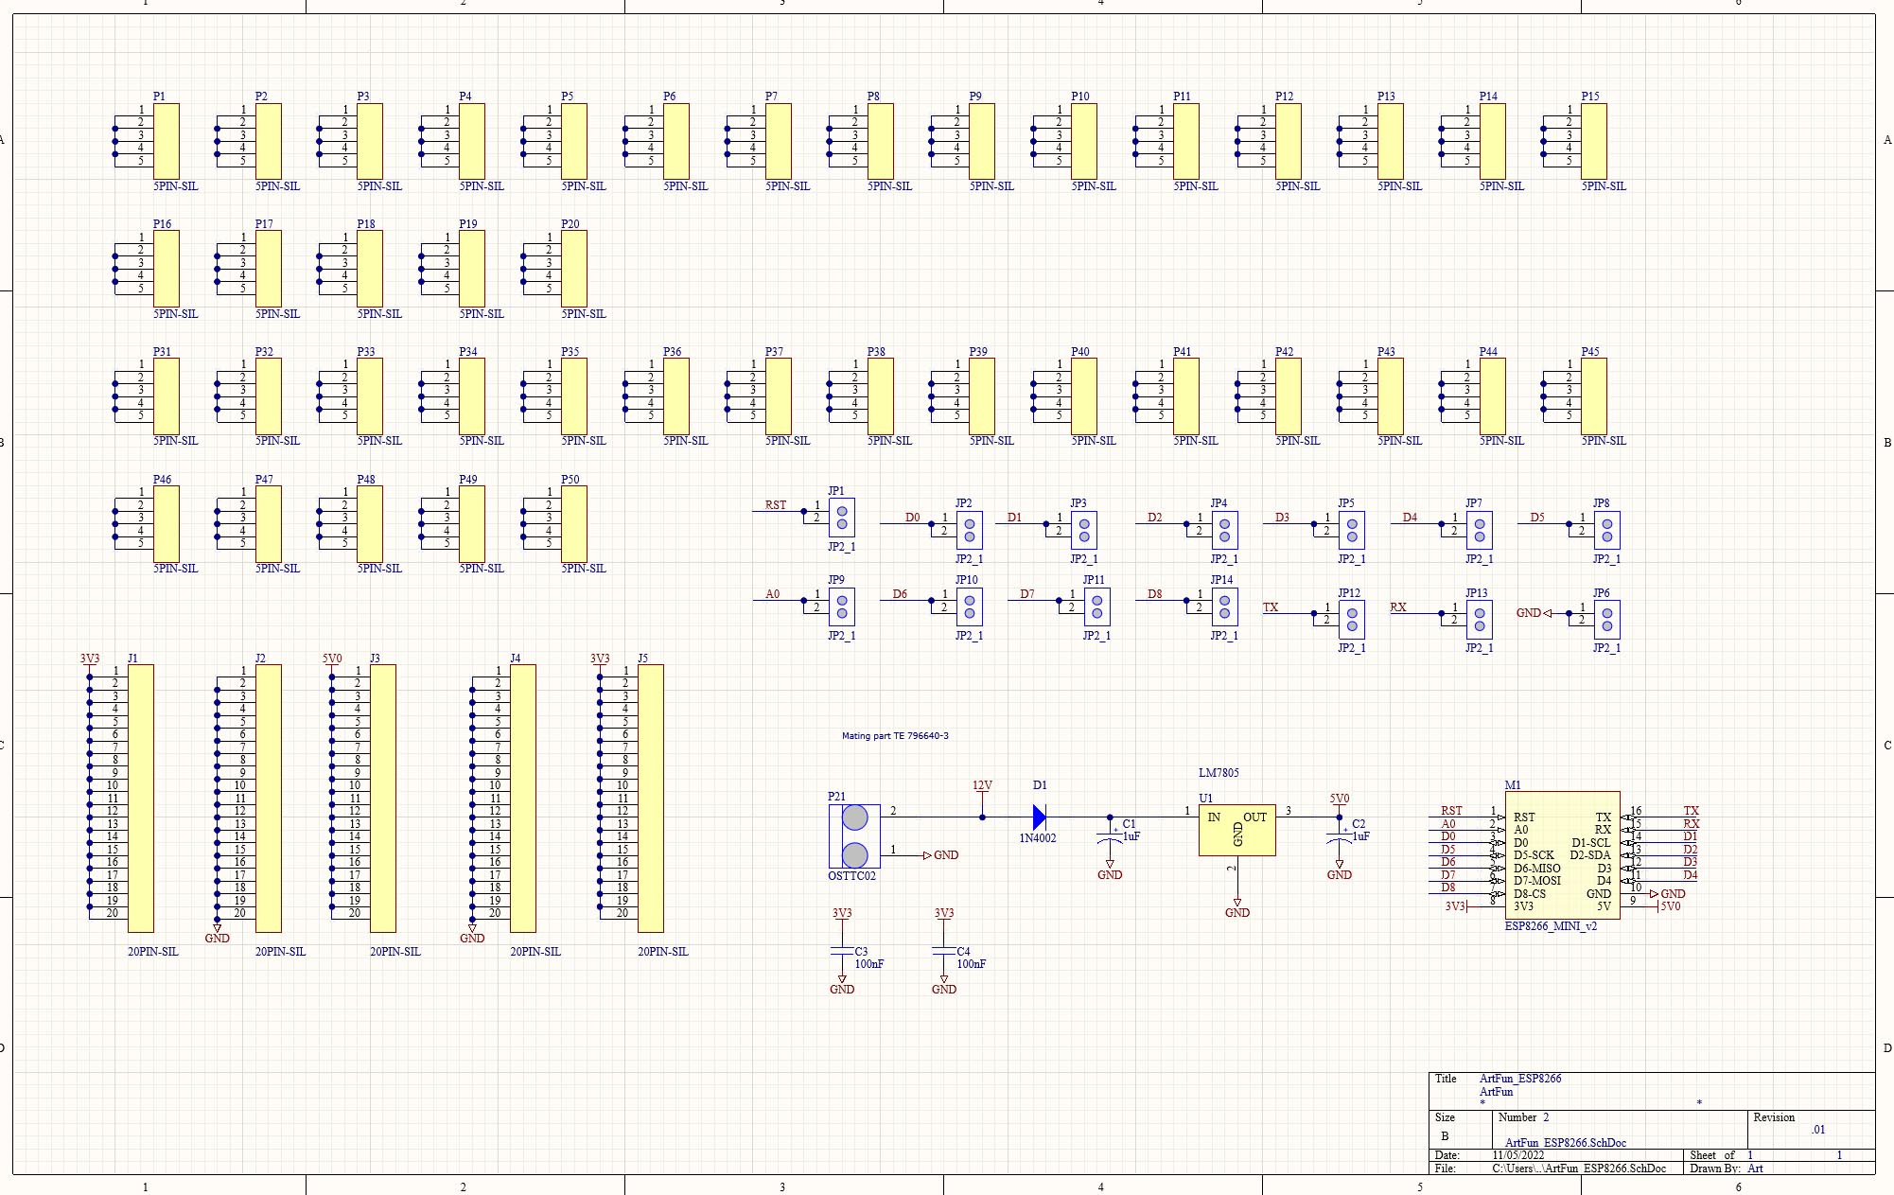This screenshot has height=1195, width=1894.
Task: Select the C4 100nF capacitor
Action: pos(944,951)
